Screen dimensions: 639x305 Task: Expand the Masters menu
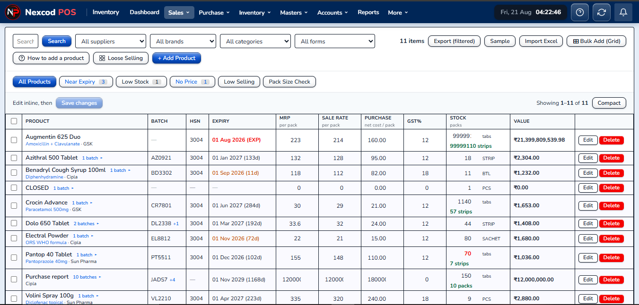click(x=294, y=12)
